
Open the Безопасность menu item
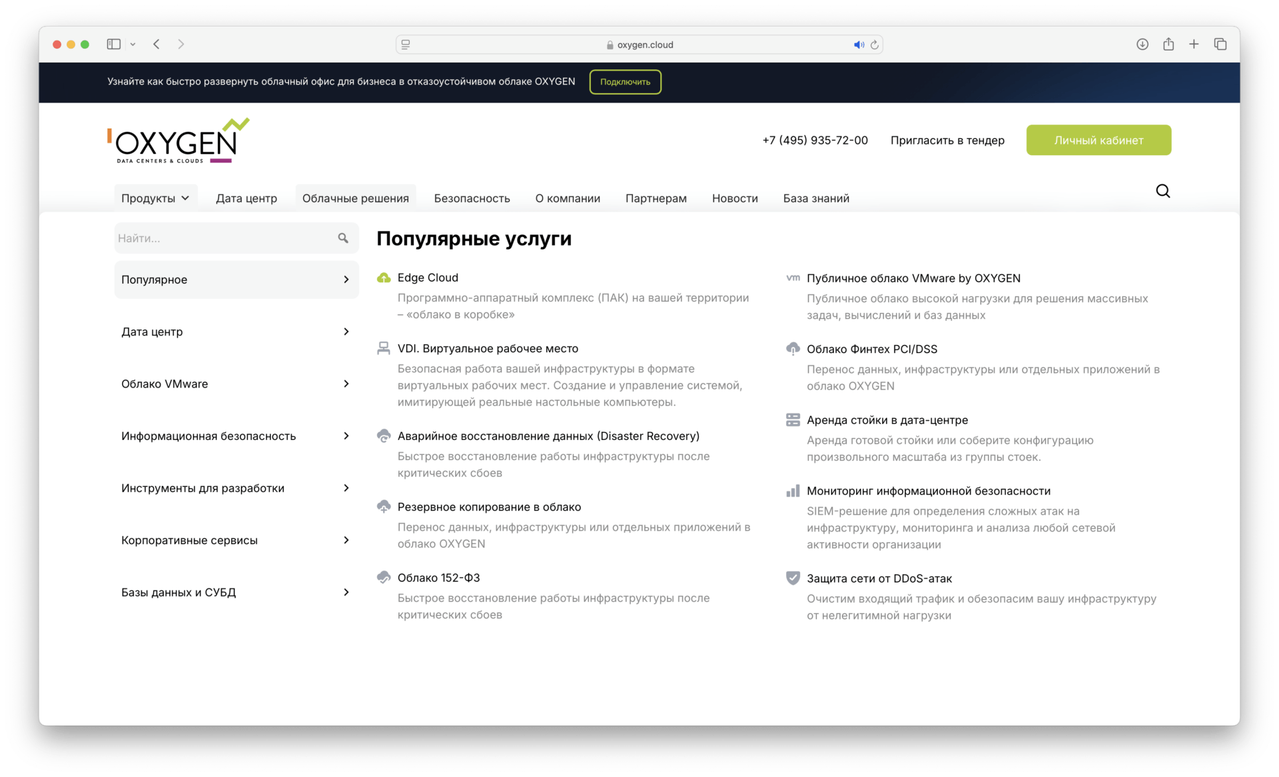472,198
